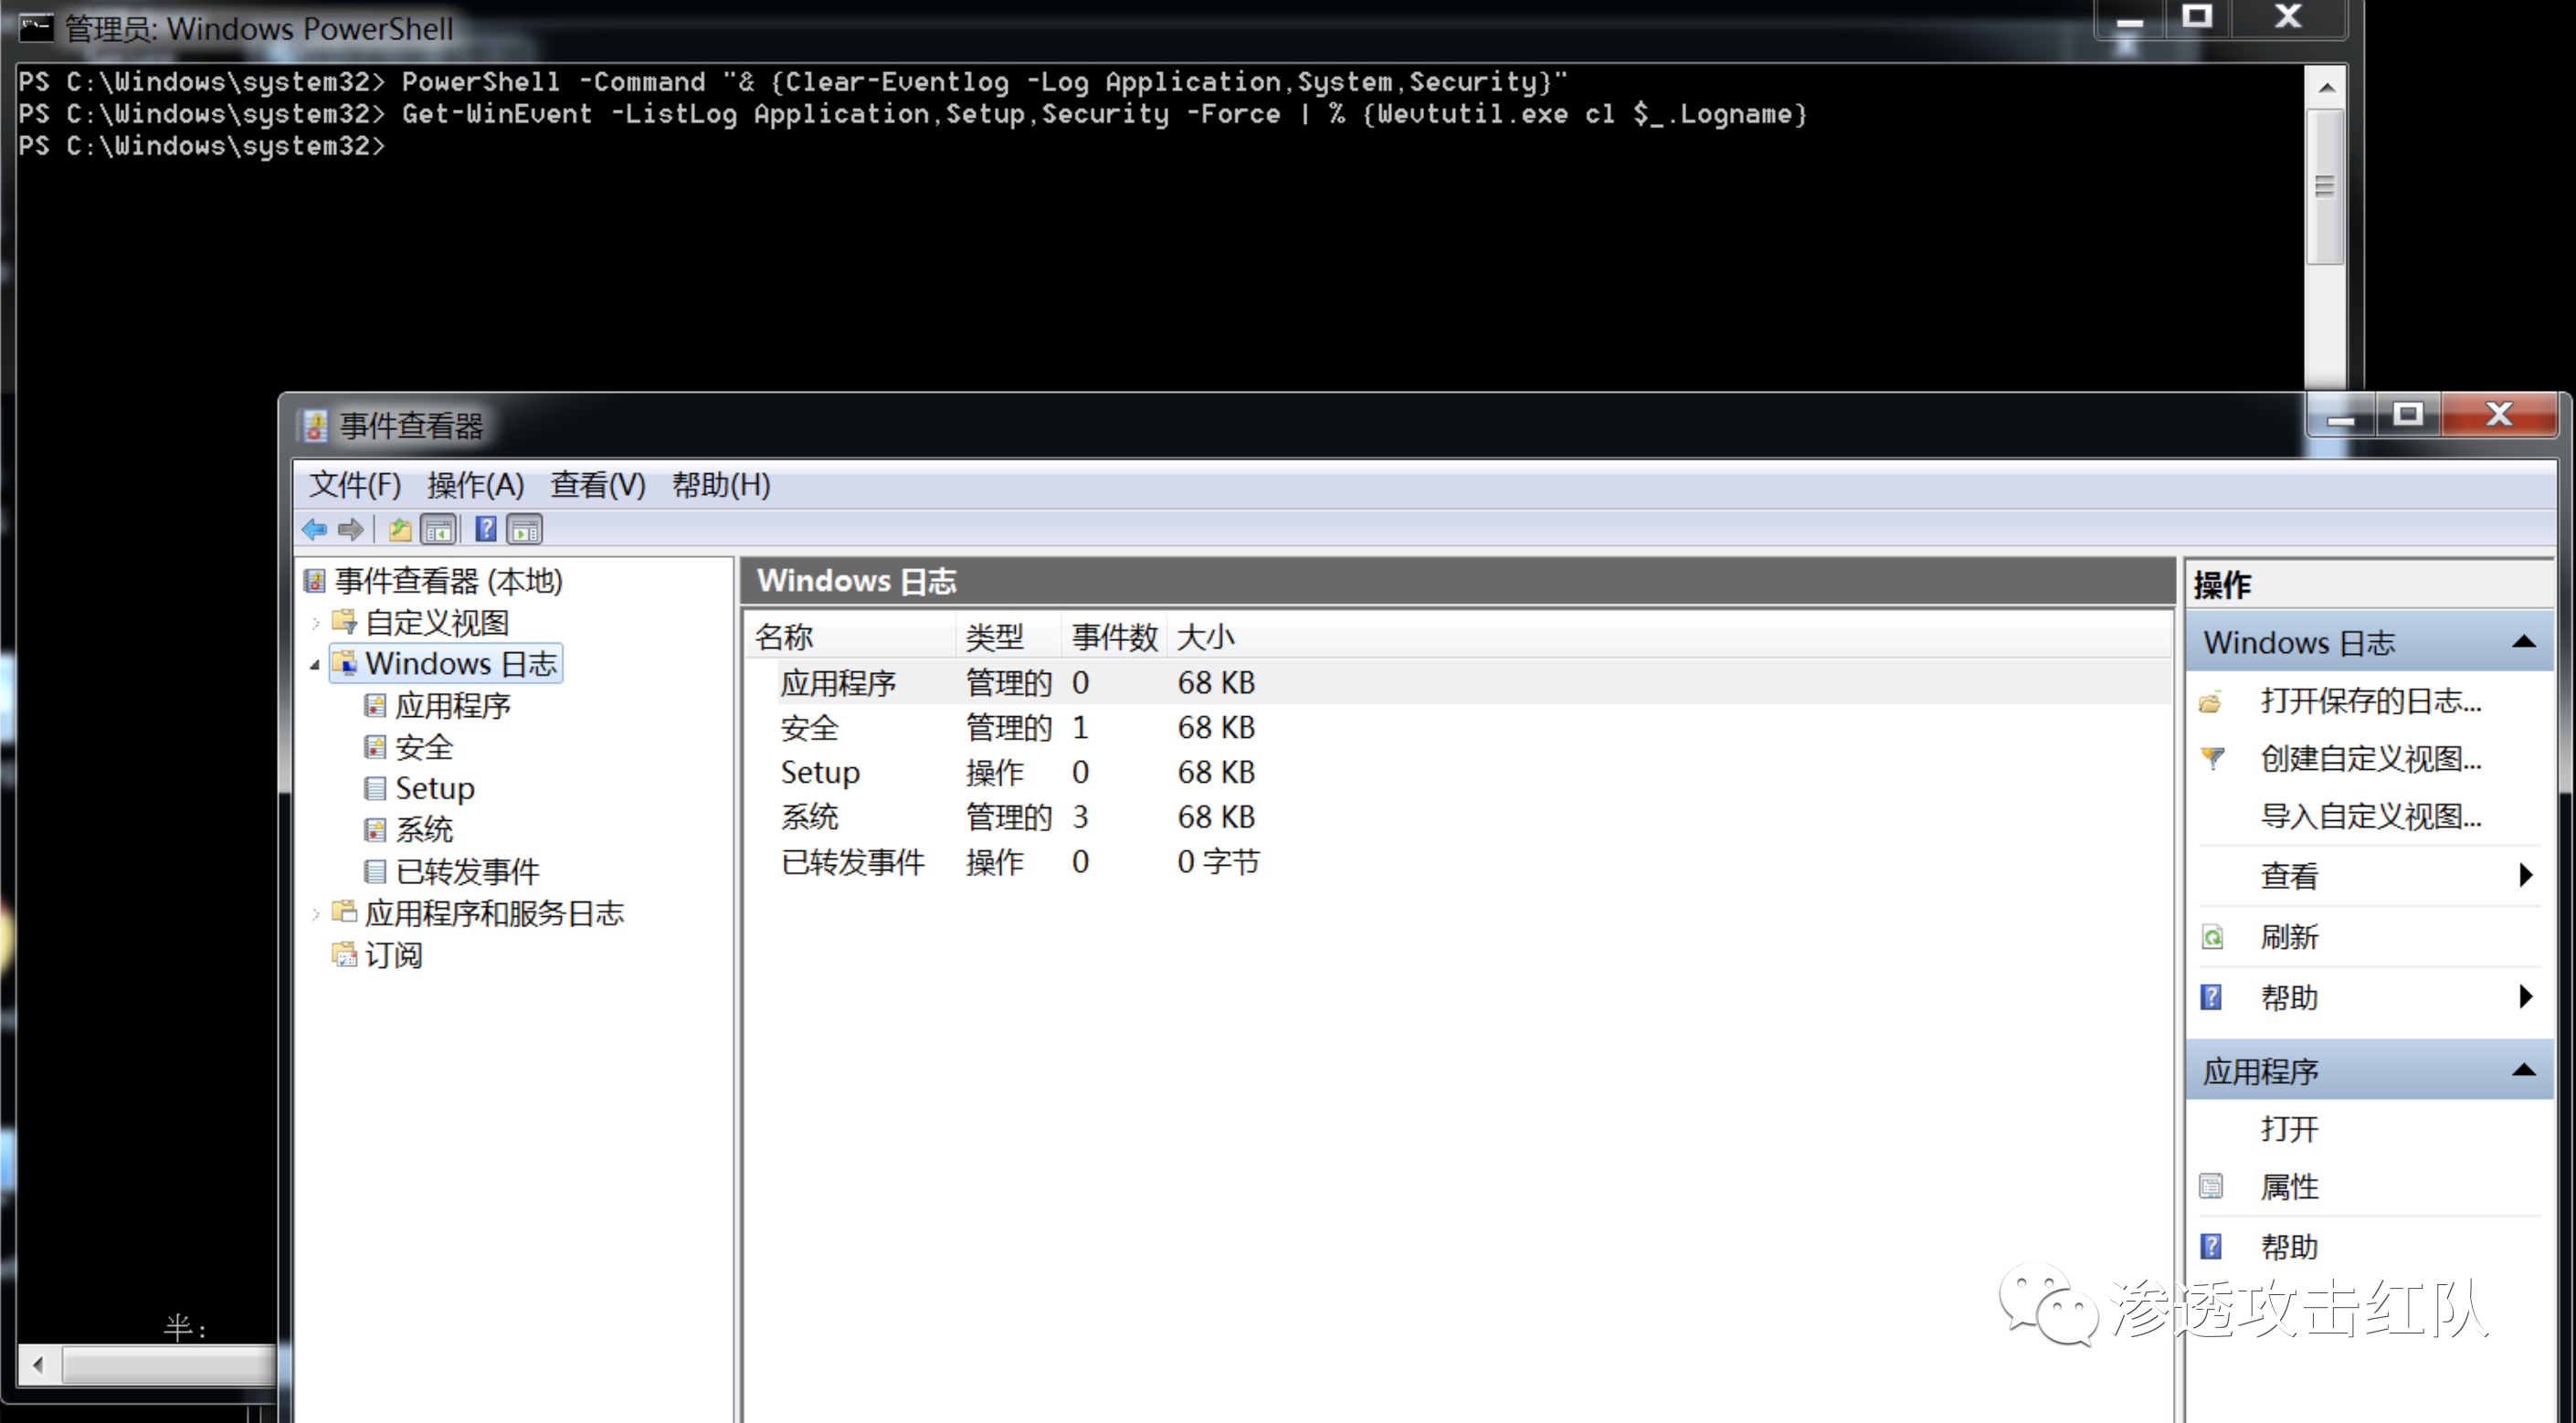Expand 自定义视图 tree node
This screenshot has width=2576, height=1423.
(316, 623)
